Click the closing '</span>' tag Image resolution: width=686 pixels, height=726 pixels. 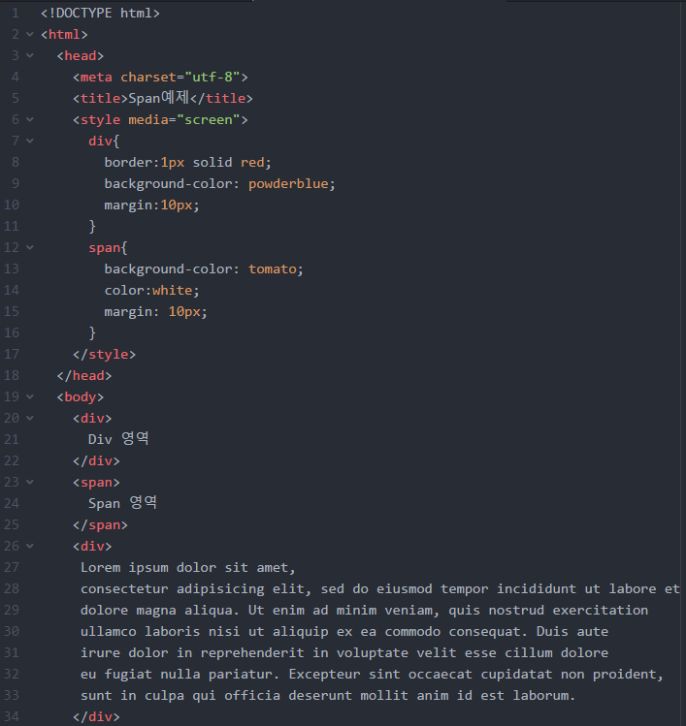click(x=100, y=525)
